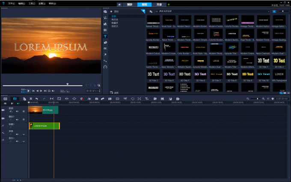Toggle the library panel pin
This screenshot has height=182, width=291.
tap(143, 11)
